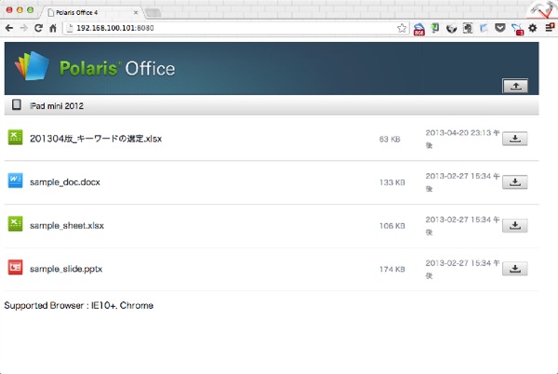Image resolution: width=558 pixels, height=374 pixels.
Task: Click the yellow minimize window button
Action: click(20, 10)
